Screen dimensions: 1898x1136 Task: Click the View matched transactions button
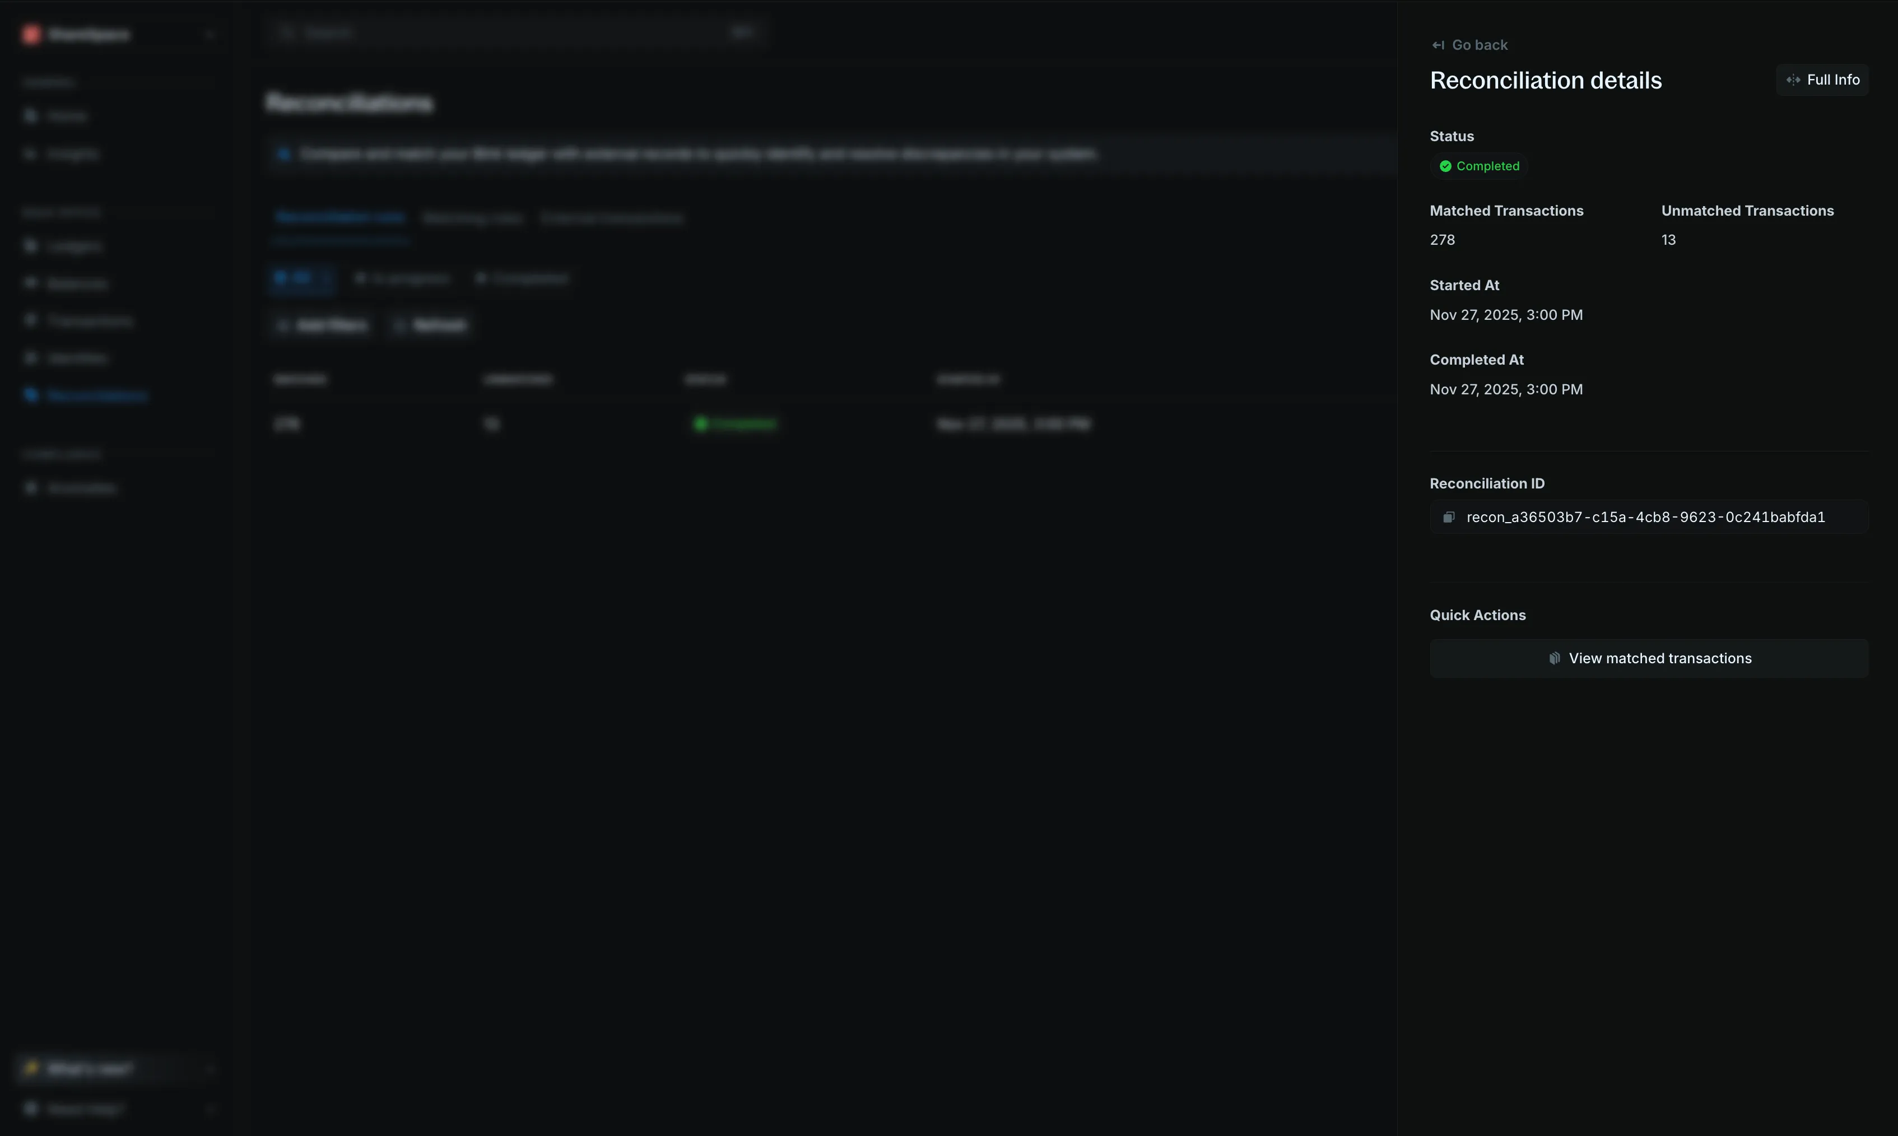pyautogui.click(x=1649, y=658)
